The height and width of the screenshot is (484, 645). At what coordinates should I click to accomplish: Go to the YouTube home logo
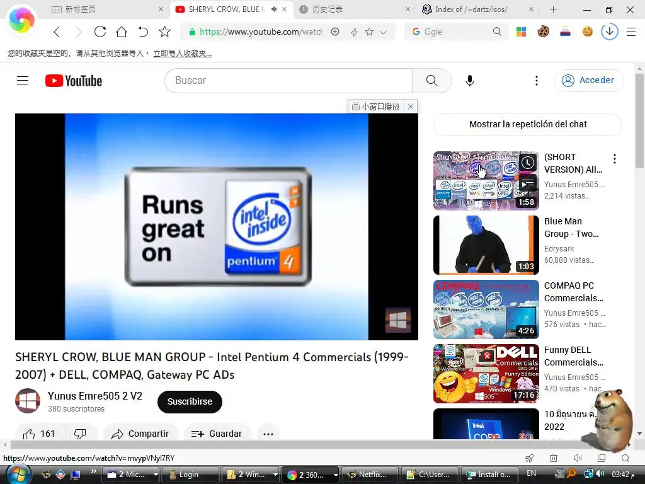(74, 81)
